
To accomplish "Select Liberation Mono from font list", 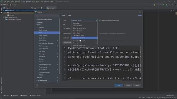I will (84, 38).
